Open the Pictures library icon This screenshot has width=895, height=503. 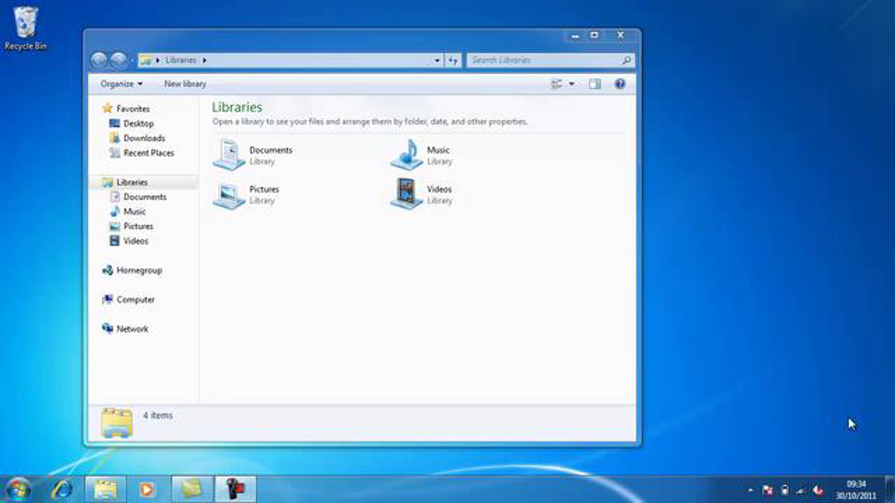pos(229,194)
